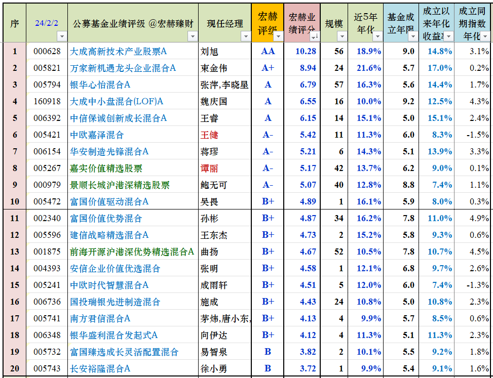
Task: Open fund link 大成高新技术产业股票A
Action: tap(118, 52)
